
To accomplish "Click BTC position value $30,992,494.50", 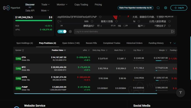I will click(x=59, y=67).
